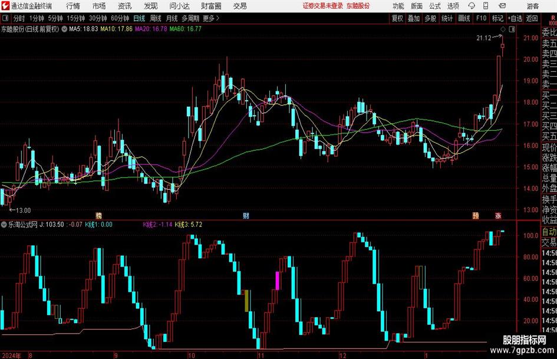This screenshot has width=557, height=359.
Task: Click the 返回 back button
Action: click(532, 18)
